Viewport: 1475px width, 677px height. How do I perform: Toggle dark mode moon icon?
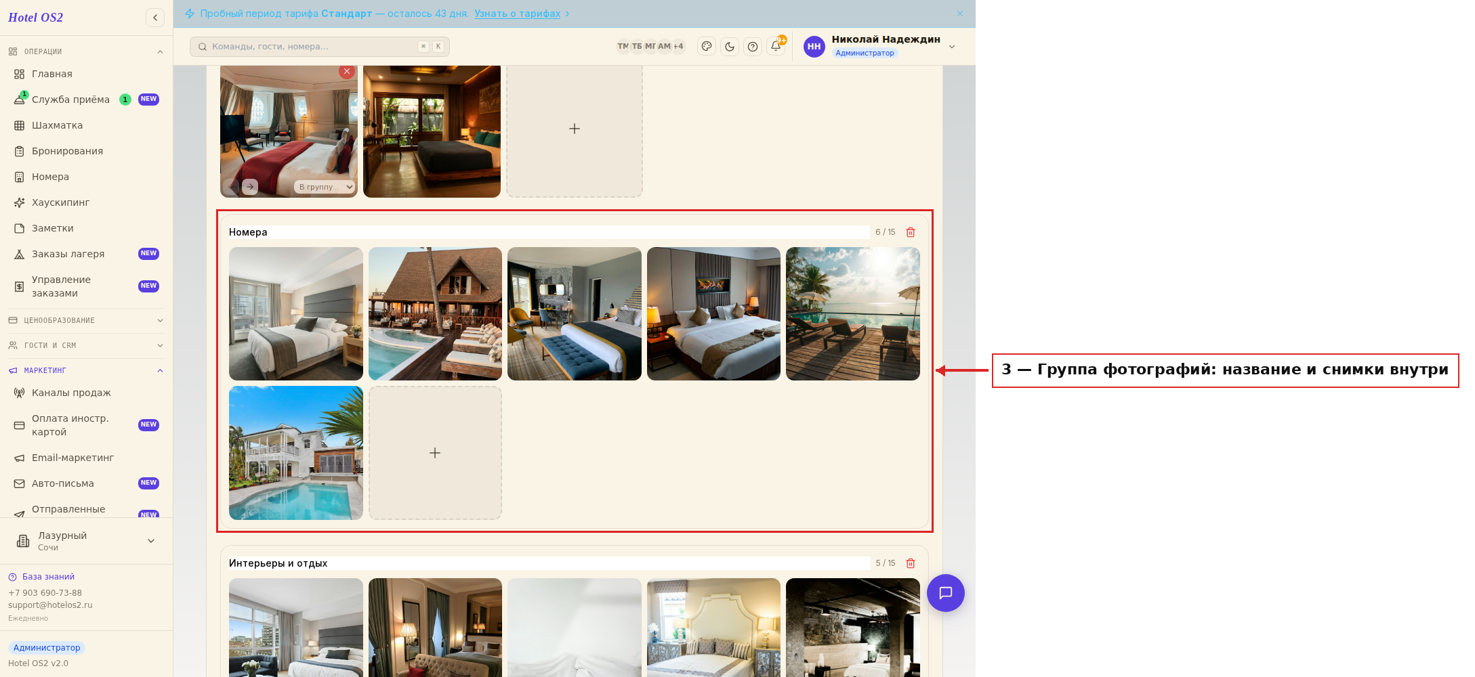pyautogui.click(x=730, y=47)
